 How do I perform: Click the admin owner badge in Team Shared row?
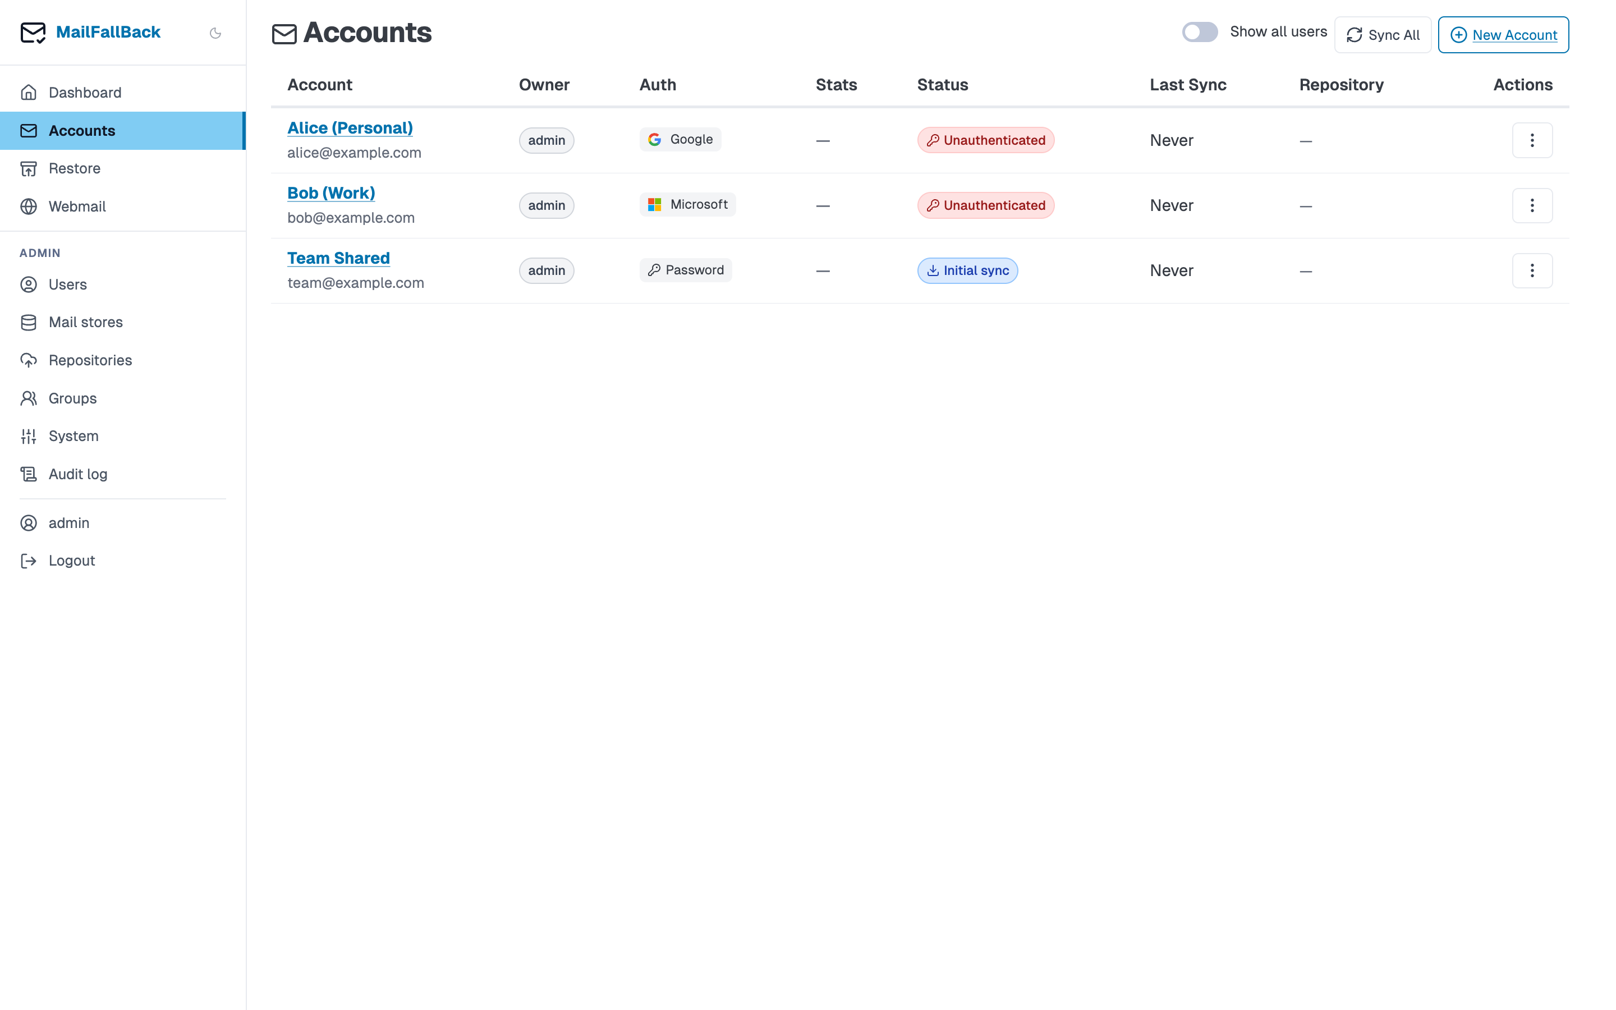point(546,270)
